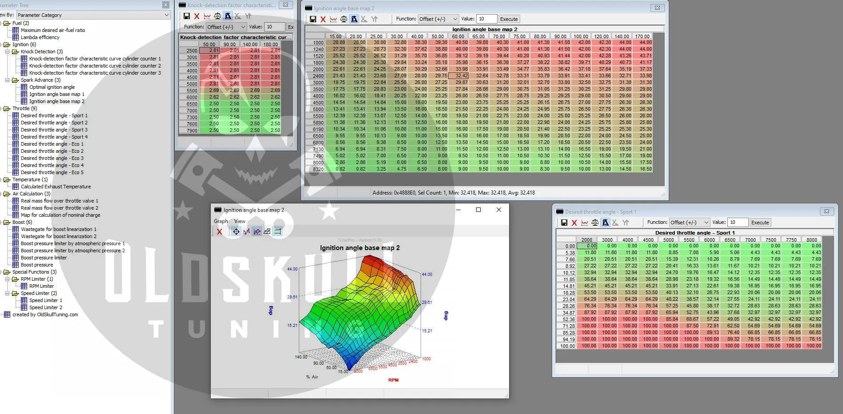This screenshot has width=843, height=414.
Task: Click the save icon in Ignition angle base map 2 toolbar
Action: (313, 19)
